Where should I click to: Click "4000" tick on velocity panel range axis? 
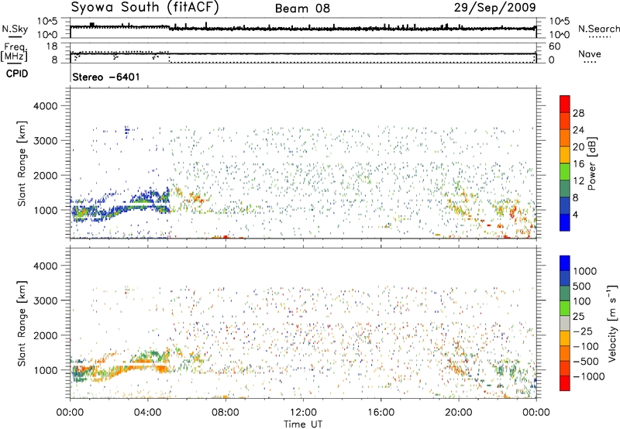(45, 266)
